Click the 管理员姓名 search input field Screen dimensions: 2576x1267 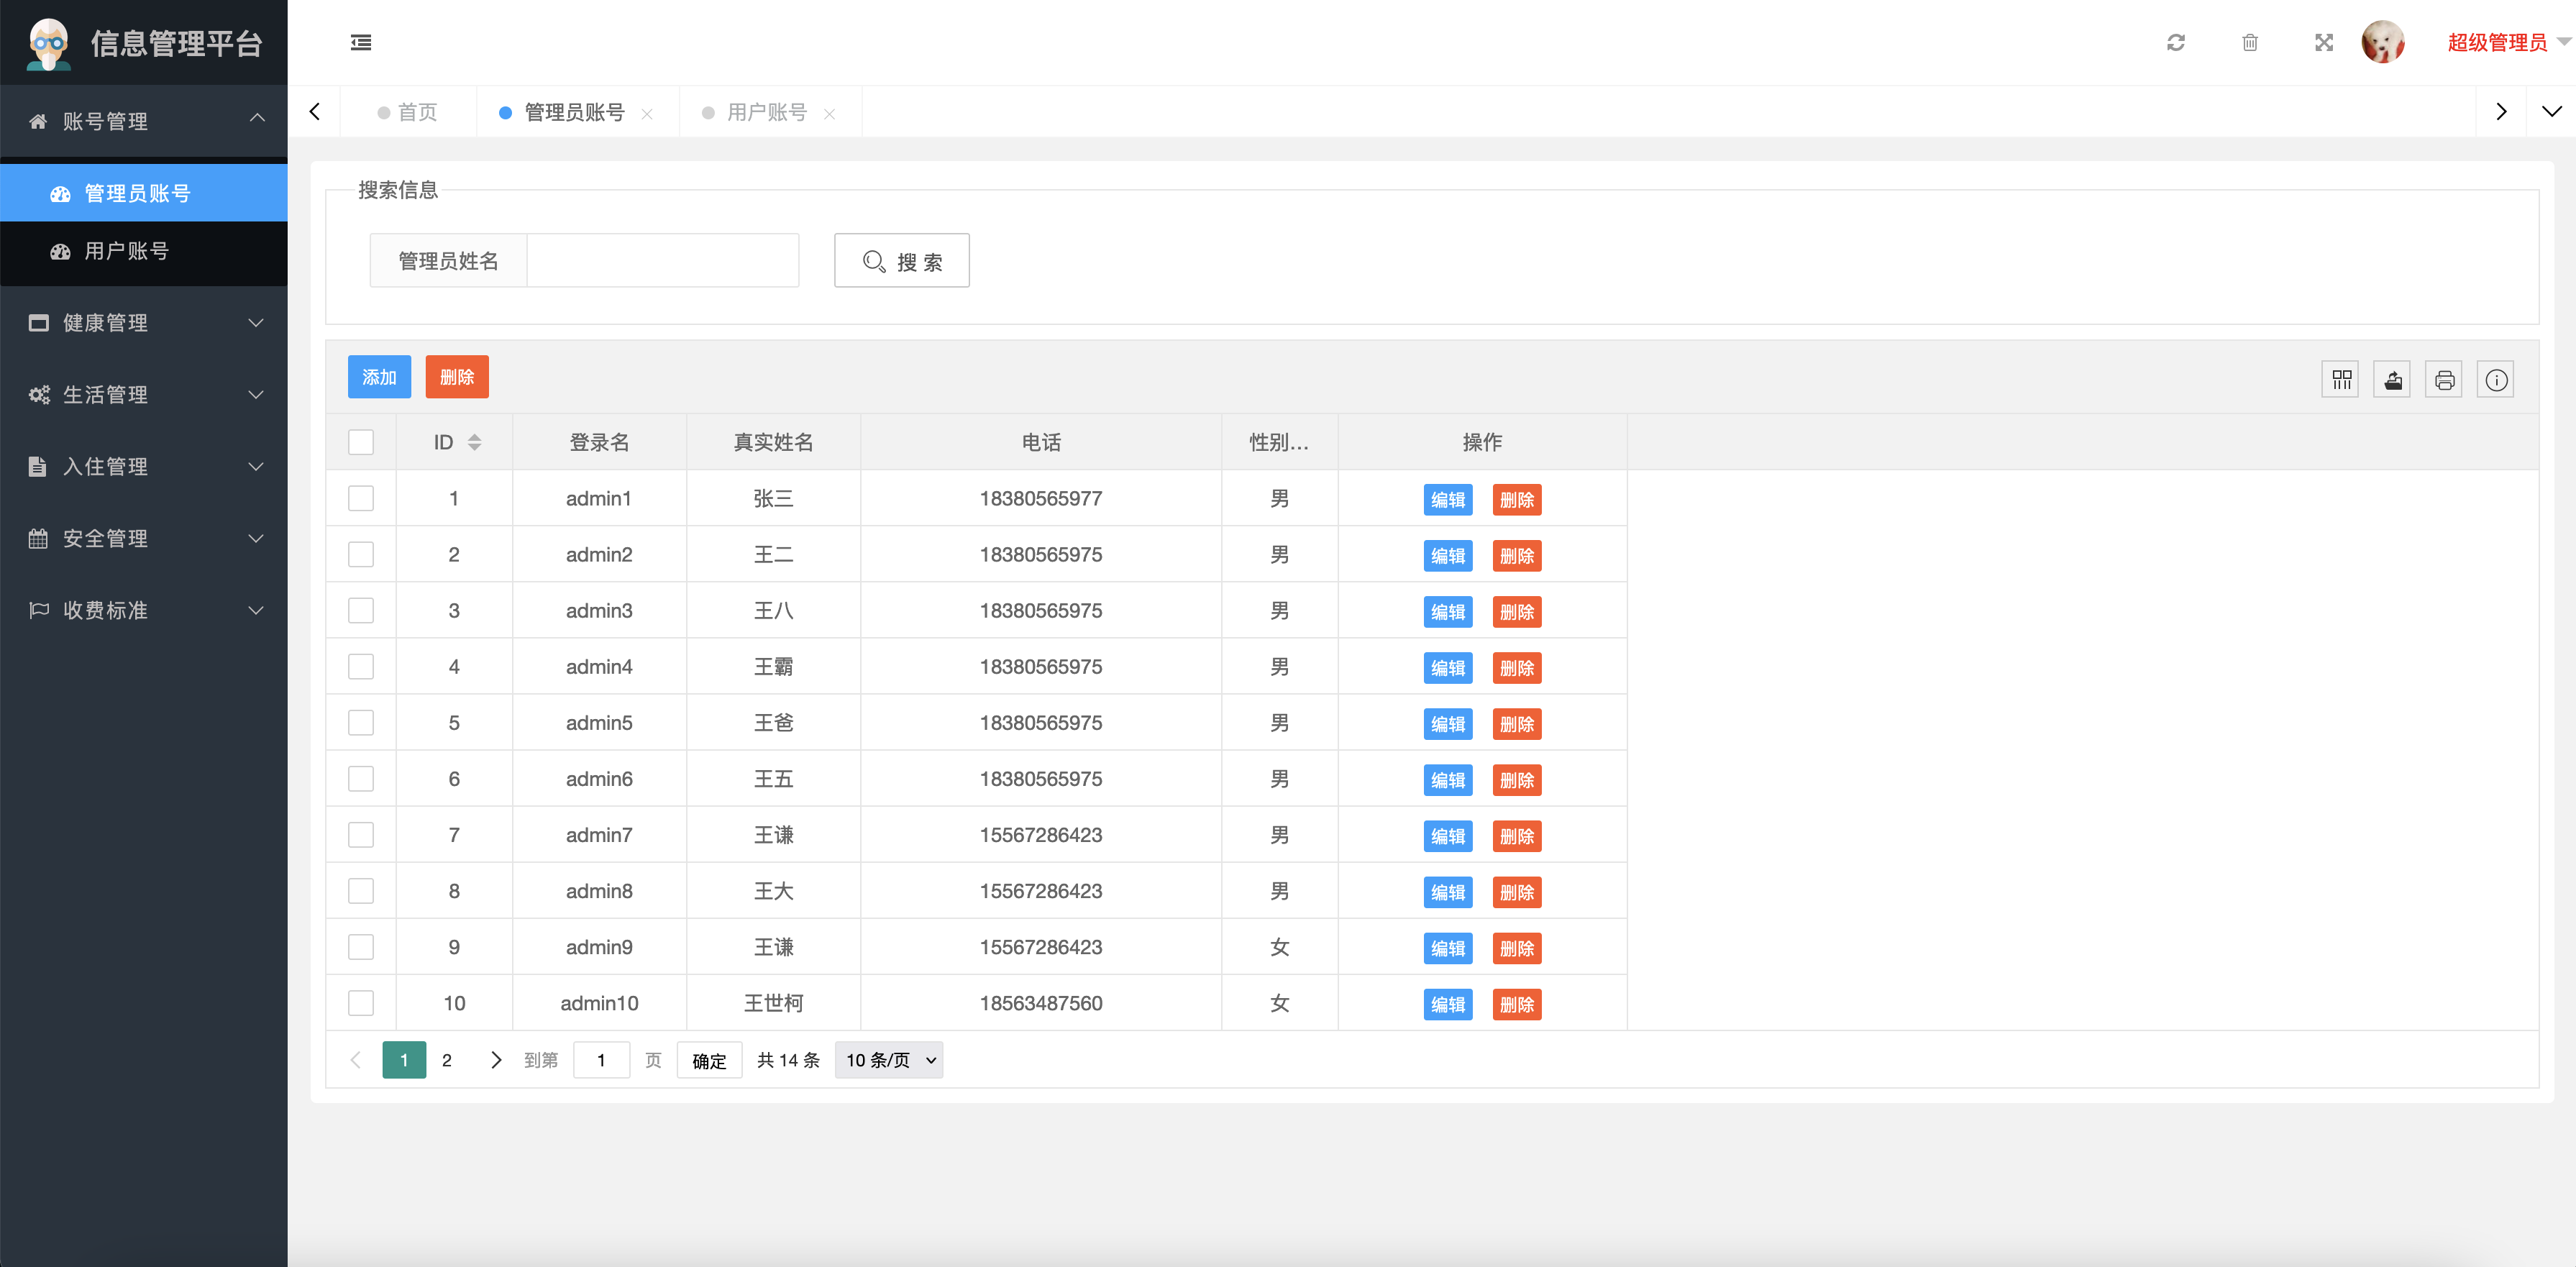pyautogui.click(x=662, y=261)
